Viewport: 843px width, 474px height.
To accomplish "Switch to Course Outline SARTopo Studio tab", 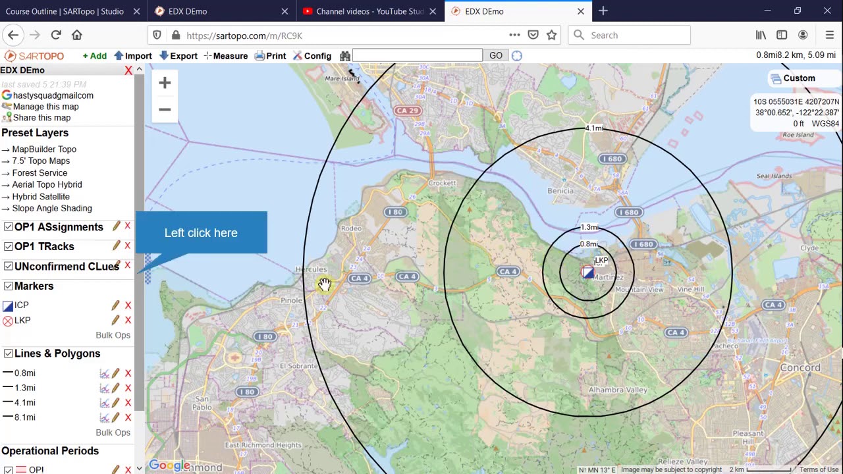I will coord(65,11).
